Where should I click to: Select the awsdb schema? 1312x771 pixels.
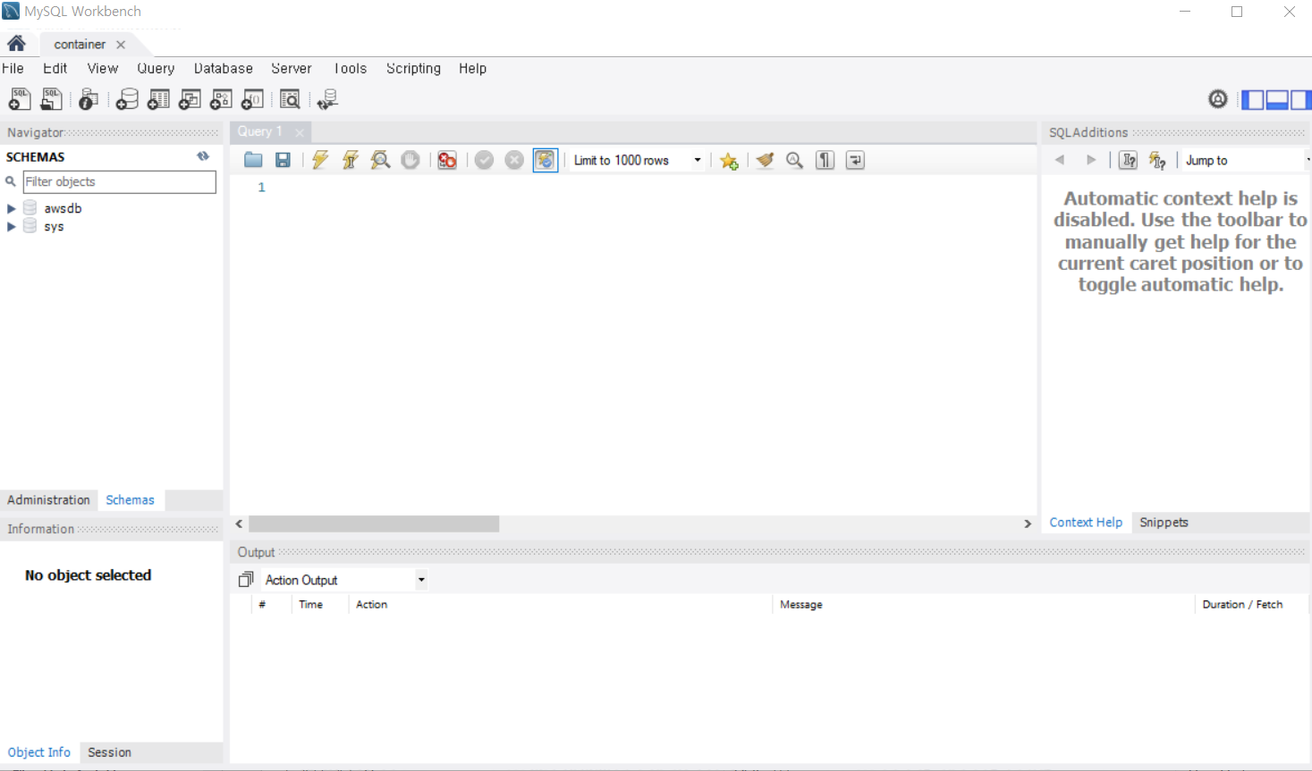63,208
